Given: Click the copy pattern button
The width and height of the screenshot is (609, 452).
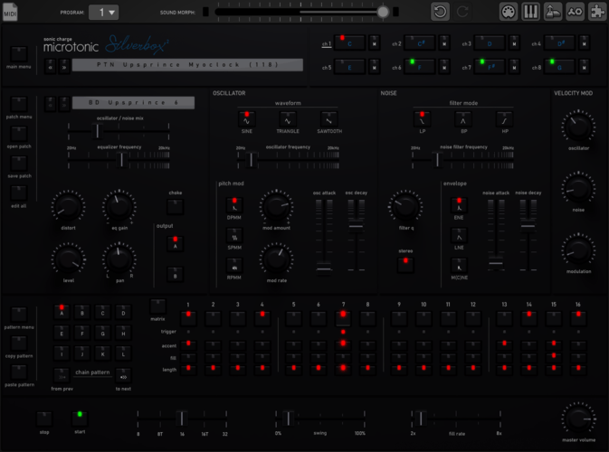Looking at the screenshot, I should point(19,344).
